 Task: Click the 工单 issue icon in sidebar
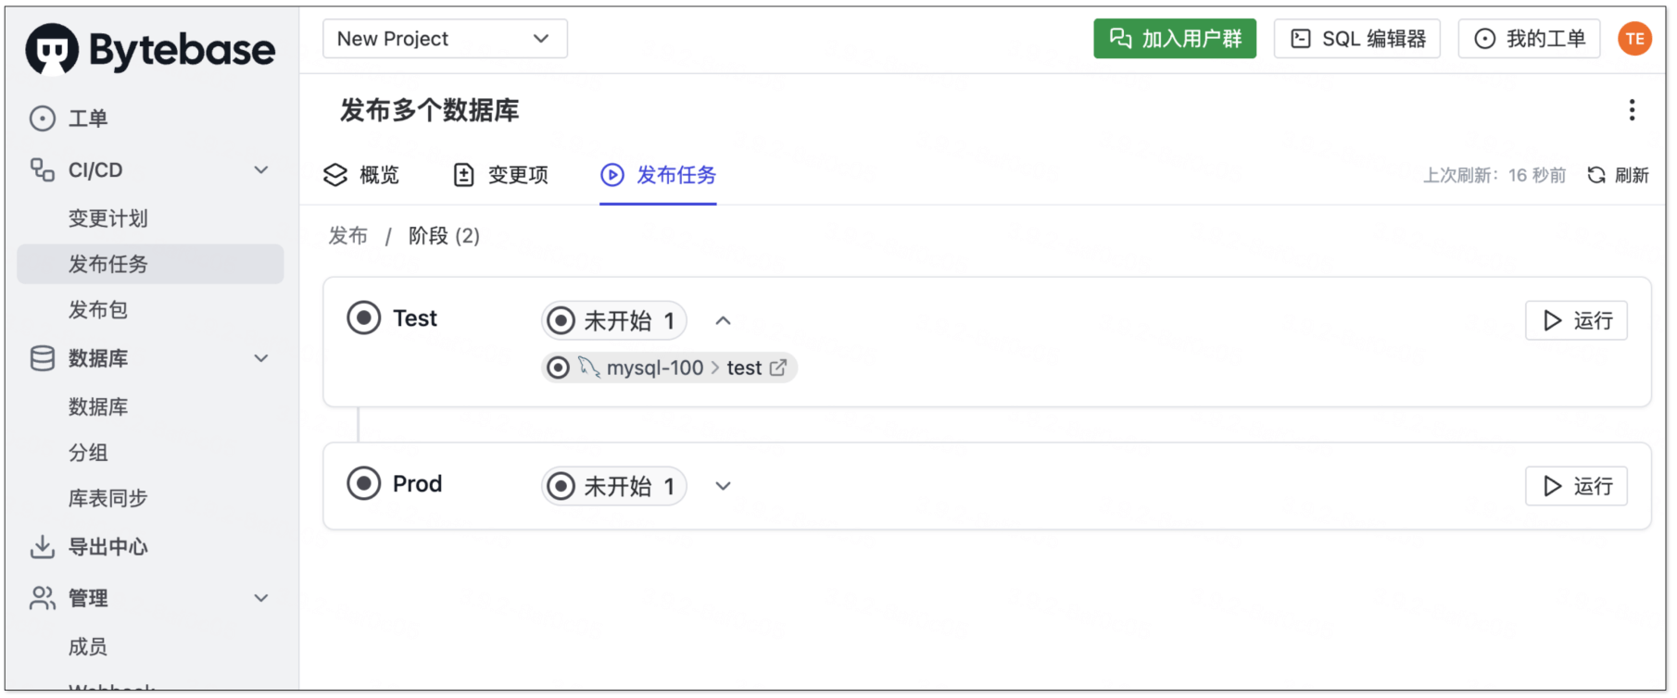pos(43,118)
